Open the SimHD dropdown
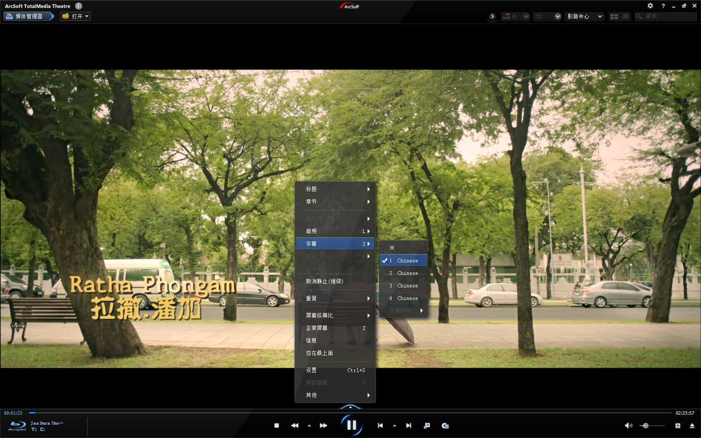The width and height of the screenshot is (701, 438). tap(526, 16)
